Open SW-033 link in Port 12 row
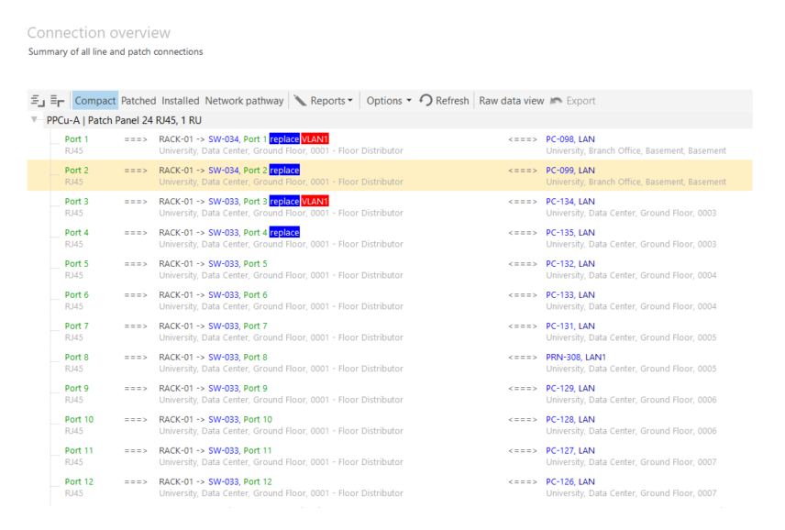Screen dimensions: 785x530 pos(223,481)
